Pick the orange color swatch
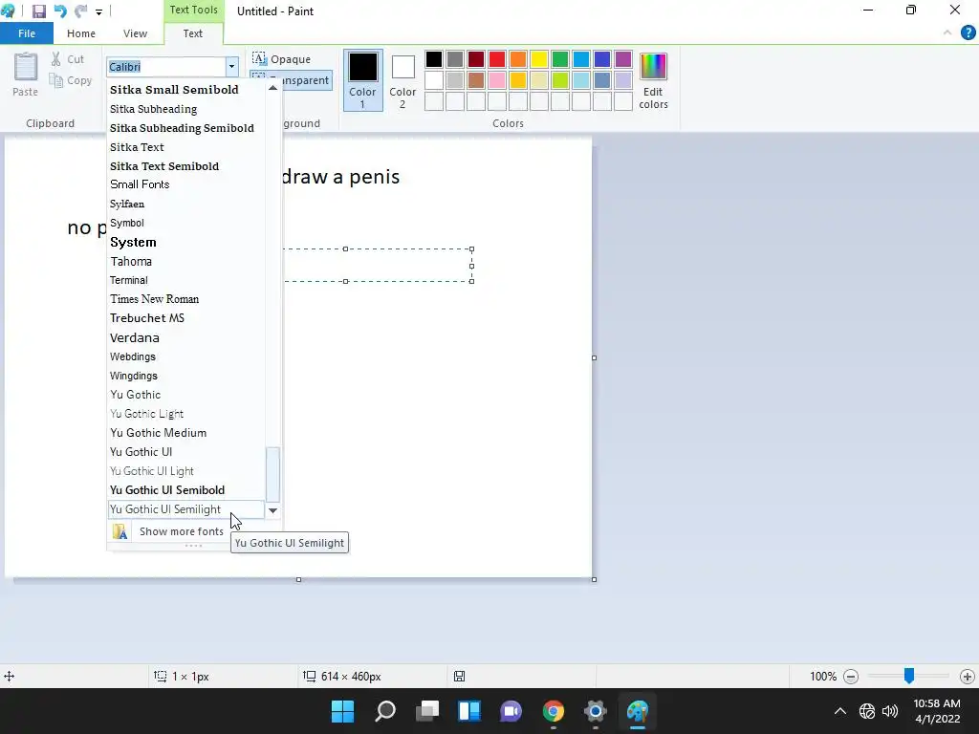Viewport: 979px width, 734px height. click(518, 59)
